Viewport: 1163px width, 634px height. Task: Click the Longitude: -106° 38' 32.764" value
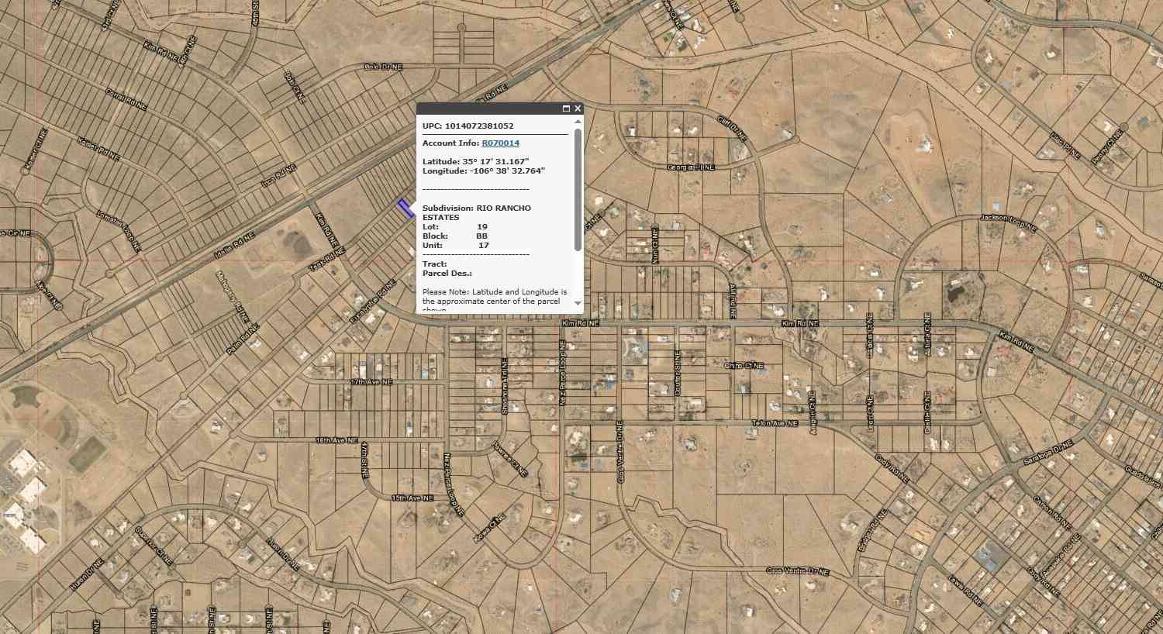(484, 171)
